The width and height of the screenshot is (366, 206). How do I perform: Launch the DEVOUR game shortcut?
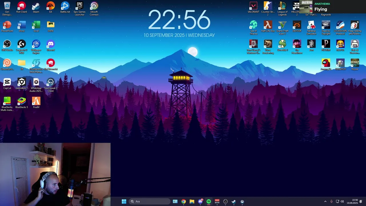(x=297, y=27)
